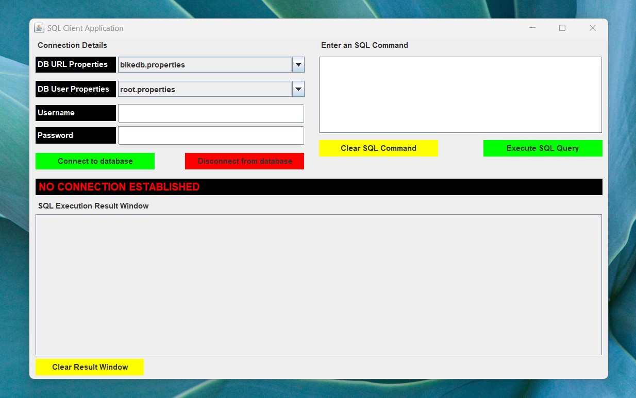Click the Java coffee cup title bar icon
The height and width of the screenshot is (398, 636).
39,28
